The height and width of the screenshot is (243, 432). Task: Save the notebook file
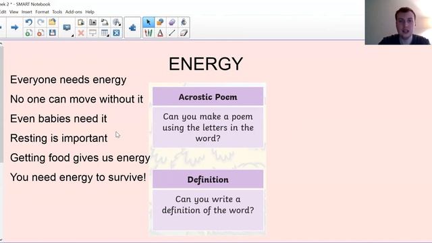coord(53,33)
